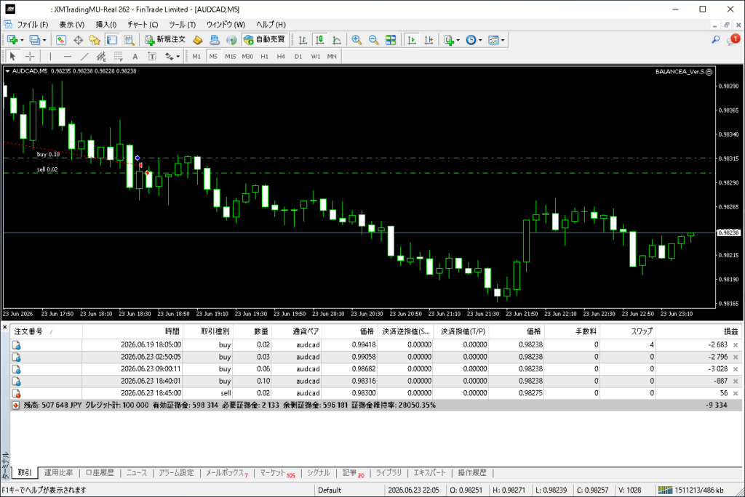
Task: Open the メールボックス tab
Action: [227, 473]
